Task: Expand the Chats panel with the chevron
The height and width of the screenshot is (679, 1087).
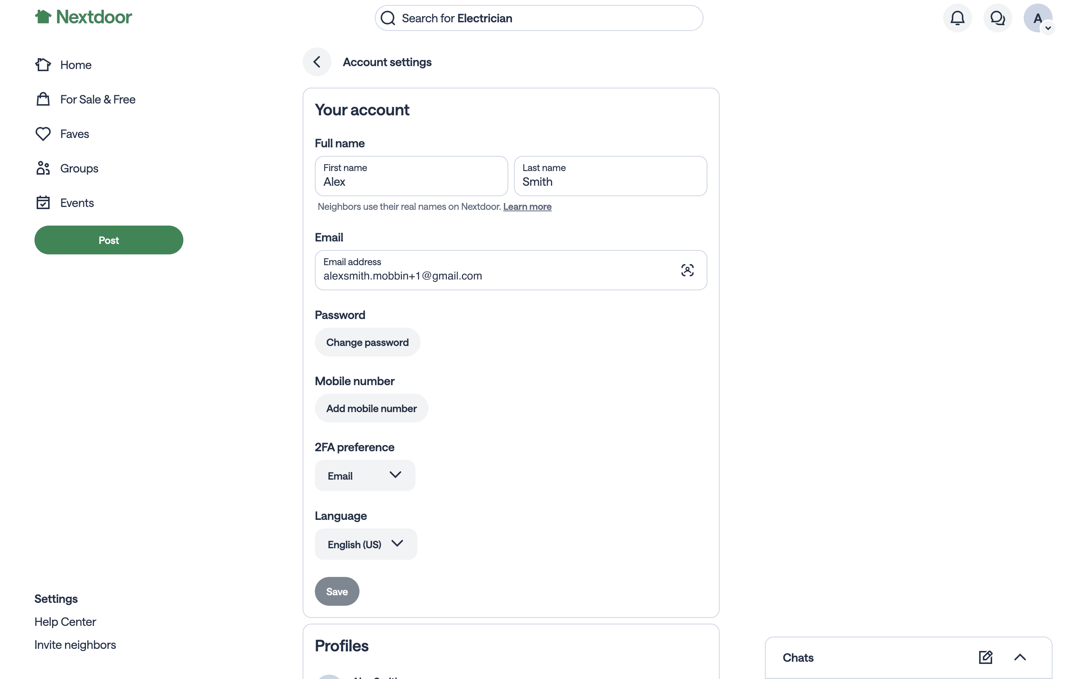Action: pos(1020,657)
